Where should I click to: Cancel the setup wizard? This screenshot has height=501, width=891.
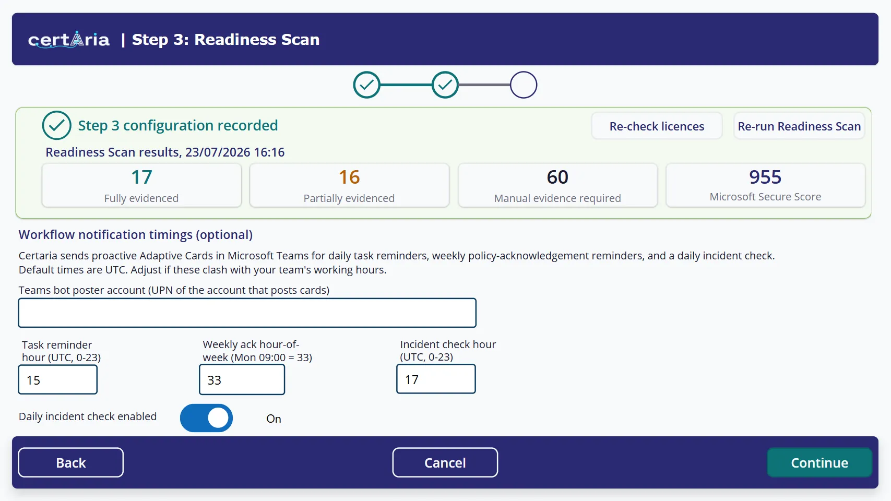[x=445, y=462]
